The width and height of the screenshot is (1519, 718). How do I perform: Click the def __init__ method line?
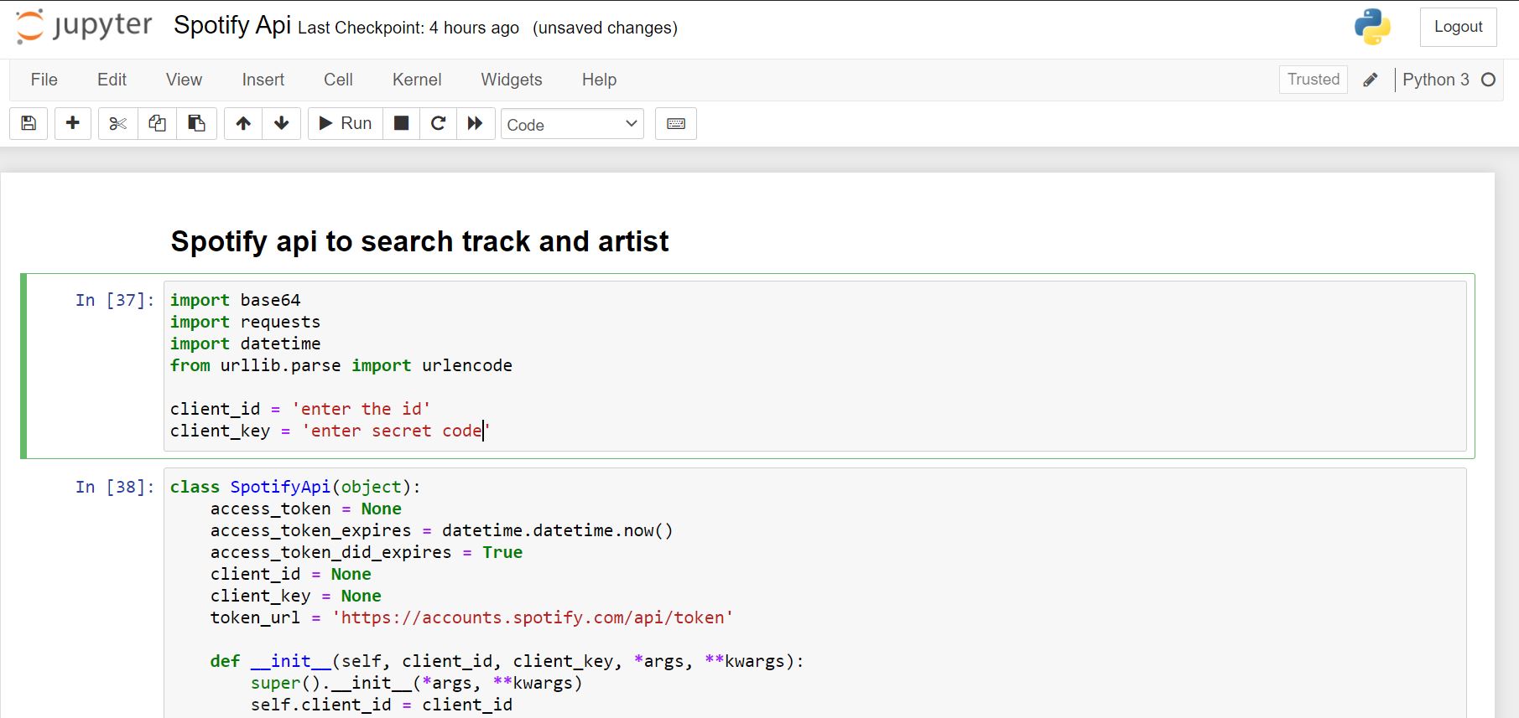(x=507, y=661)
